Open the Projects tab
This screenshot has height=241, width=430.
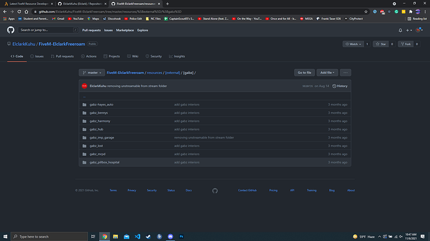click(x=112, y=57)
